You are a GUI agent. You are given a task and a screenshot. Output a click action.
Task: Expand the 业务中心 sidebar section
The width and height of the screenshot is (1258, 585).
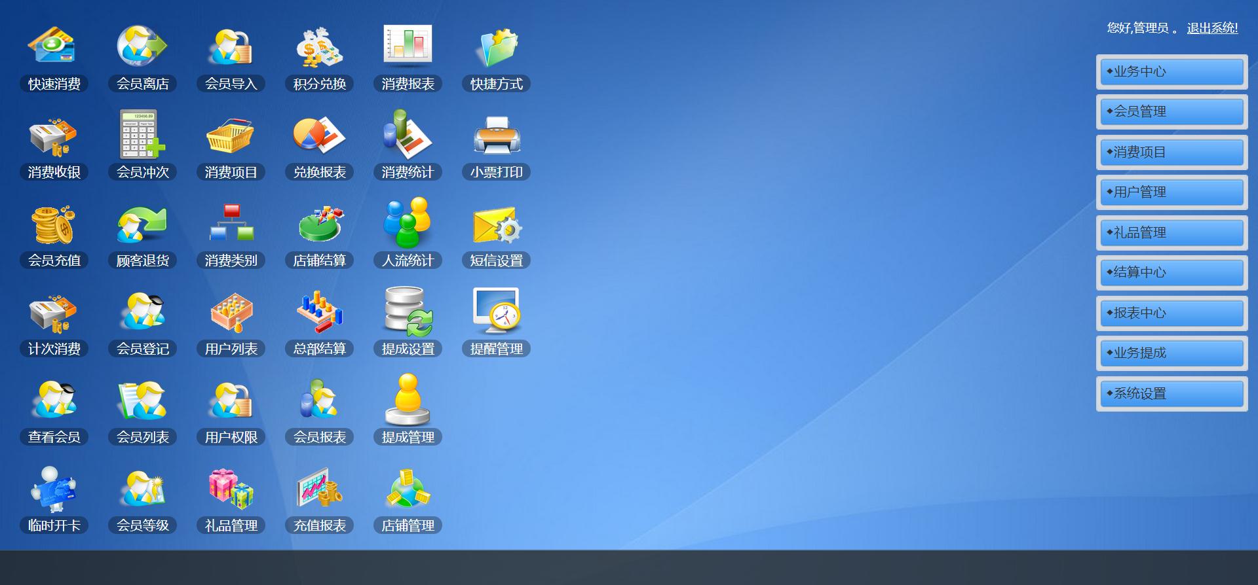point(1172,72)
